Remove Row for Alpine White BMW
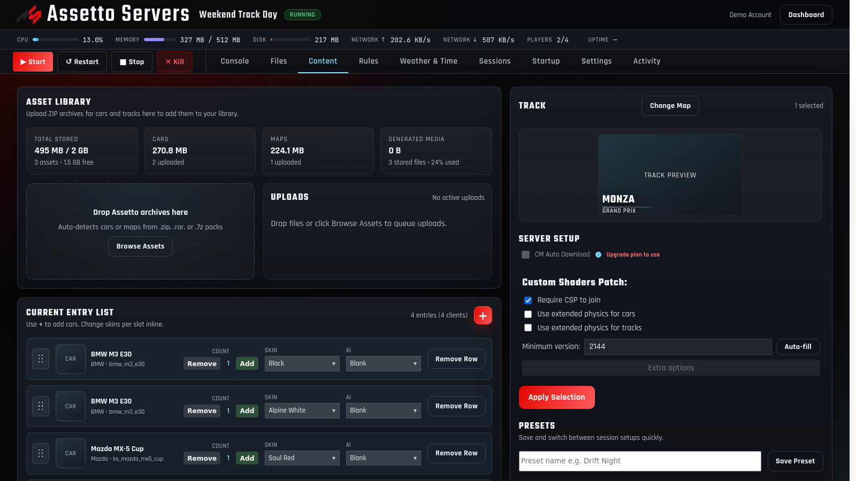Screen dimensions: 856x481 [456, 406]
